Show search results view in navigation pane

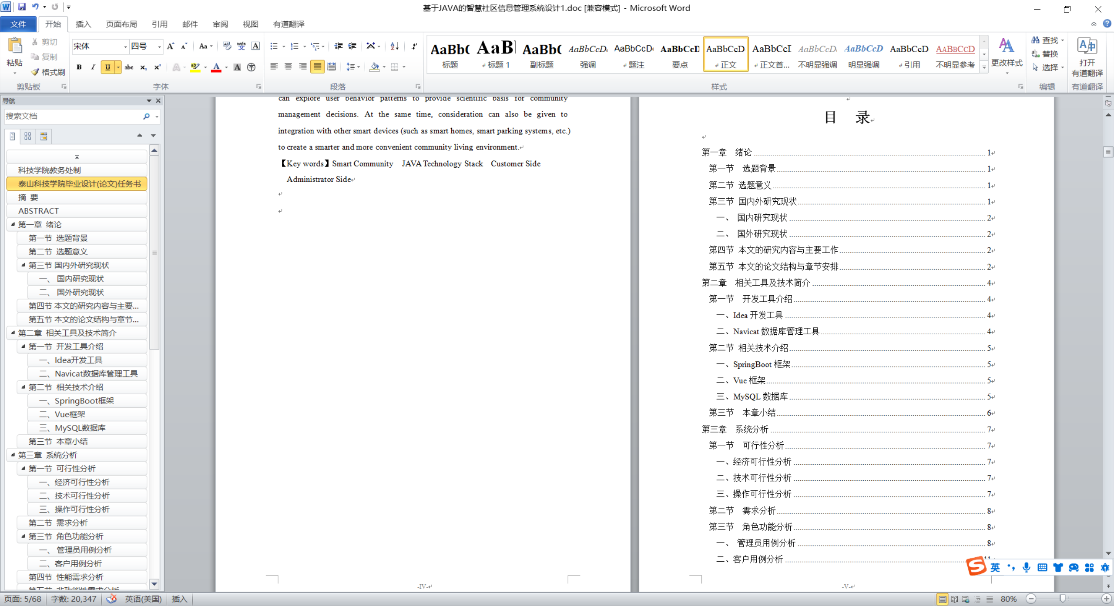(44, 136)
